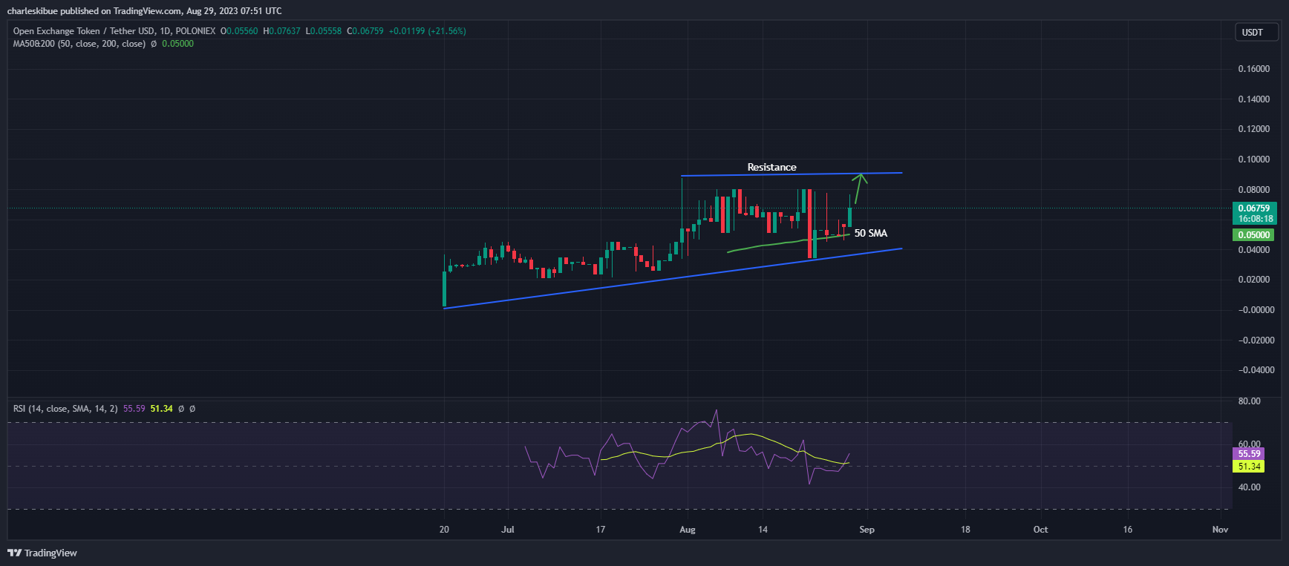Click the 80.00 RSI axis tick
1289x566 pixels.
[x=1250, y=401]
